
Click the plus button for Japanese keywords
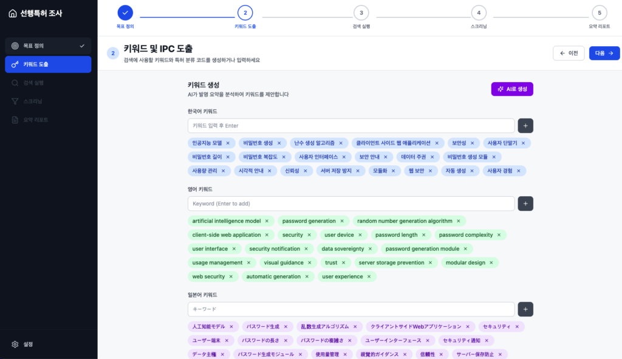point(525,309)
